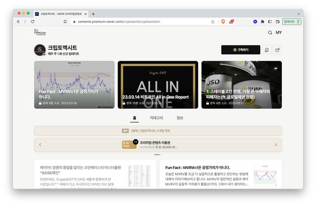Open the 크립토엑시트 소개및 목표 notice
Image resolution: width=316 pixels, height=206 pixels.
(x=158, y=131)
